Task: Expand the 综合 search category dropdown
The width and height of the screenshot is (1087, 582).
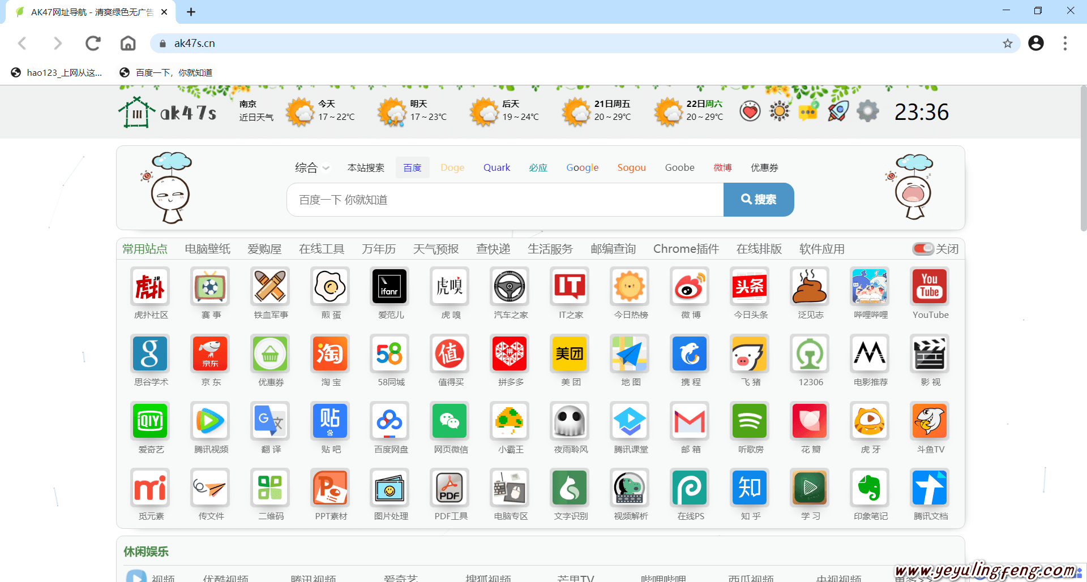Action: 312,167
